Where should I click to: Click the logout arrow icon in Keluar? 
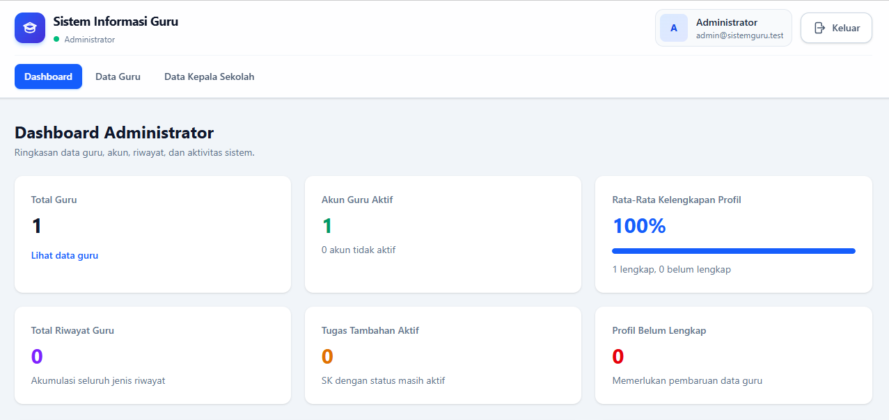(819, 28)
